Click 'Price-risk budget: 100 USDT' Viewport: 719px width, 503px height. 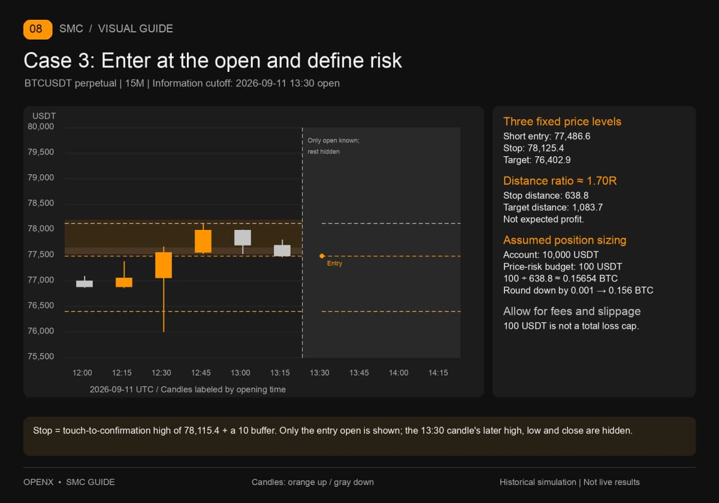(563, 266)
